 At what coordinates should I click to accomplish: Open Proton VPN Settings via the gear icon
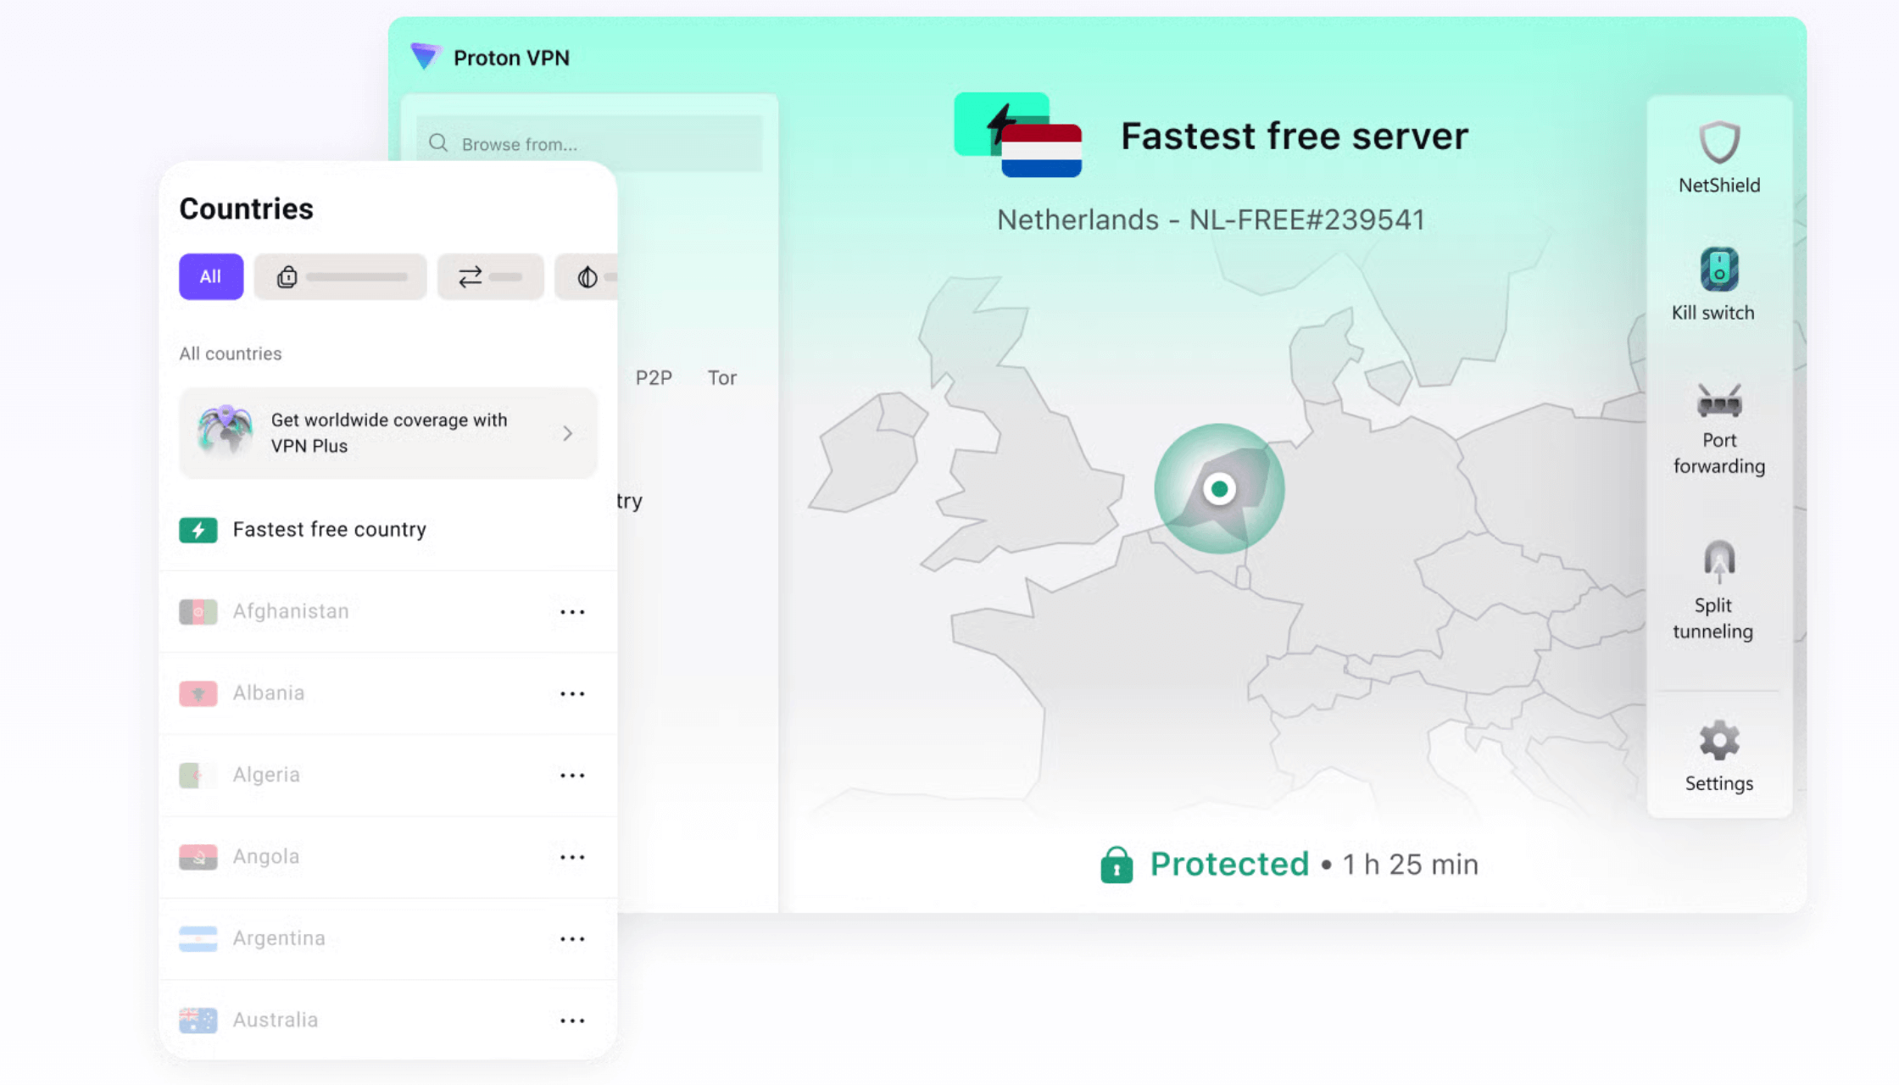[x=1718, y=739]
